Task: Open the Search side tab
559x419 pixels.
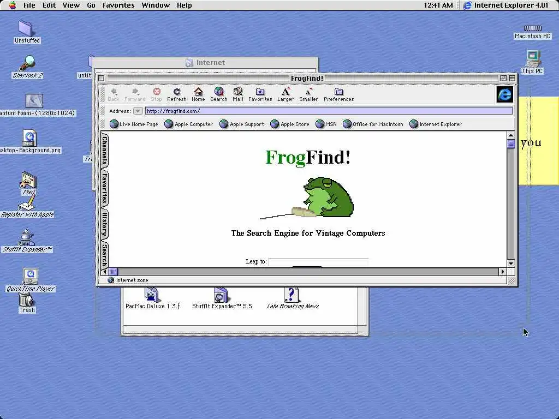Action: [x=104, y=254]
